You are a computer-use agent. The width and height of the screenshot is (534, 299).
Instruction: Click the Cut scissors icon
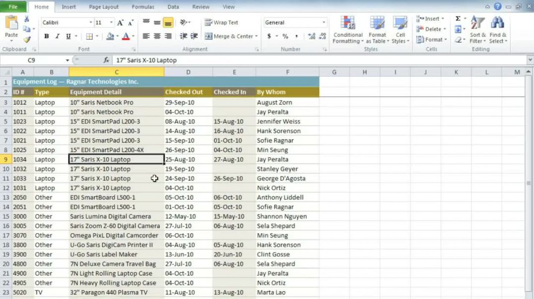click(27, 19)
